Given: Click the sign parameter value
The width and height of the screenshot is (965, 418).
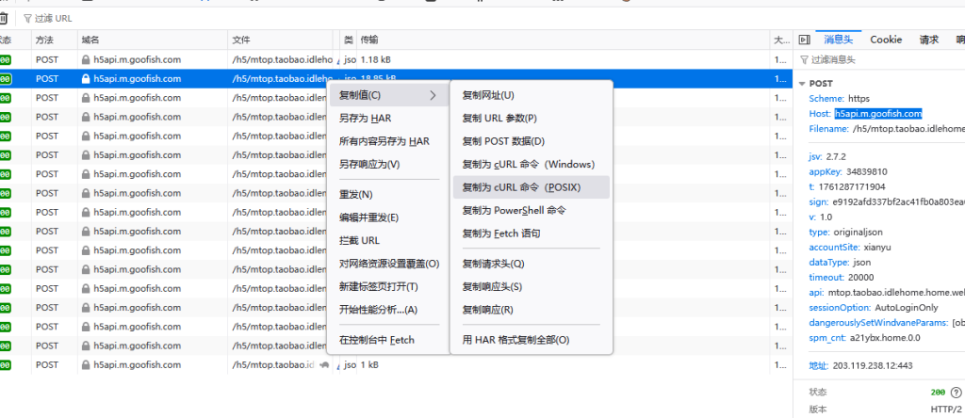Looking at the screenshot, I should click(898, 201).
